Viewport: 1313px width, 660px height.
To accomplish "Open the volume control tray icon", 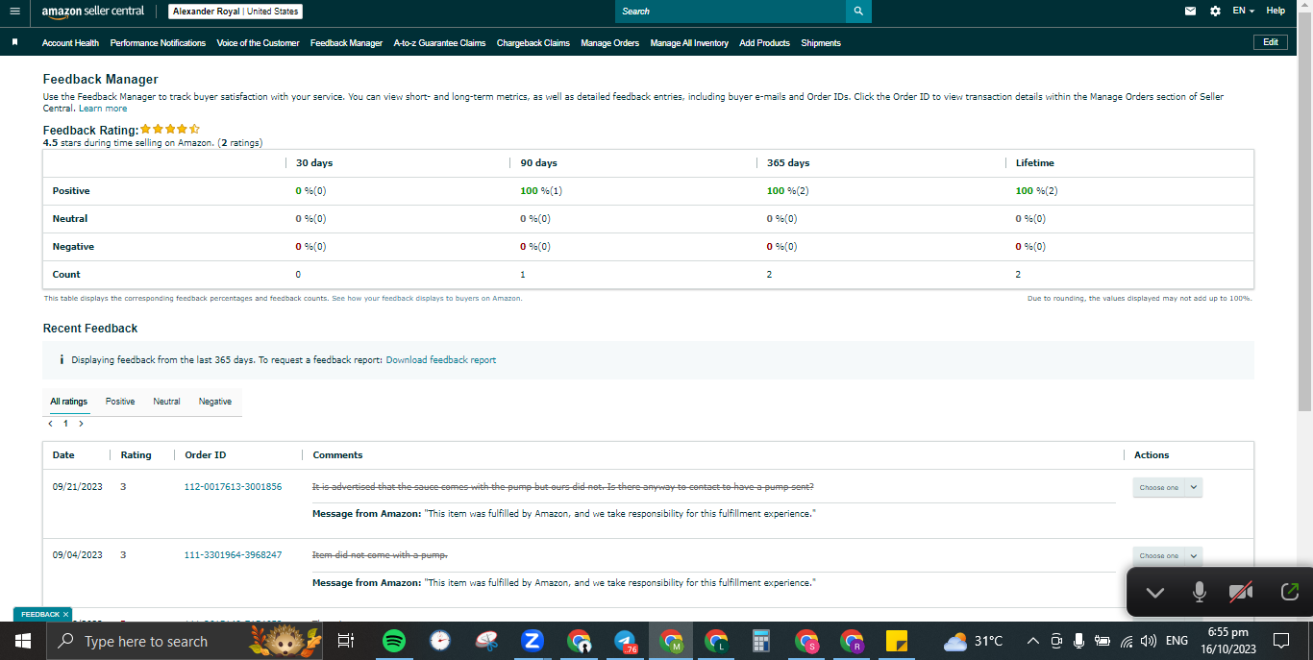I will (1148, 641).
